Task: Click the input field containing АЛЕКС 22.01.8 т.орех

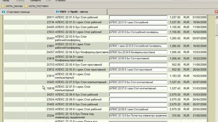Action: (138, 22)
